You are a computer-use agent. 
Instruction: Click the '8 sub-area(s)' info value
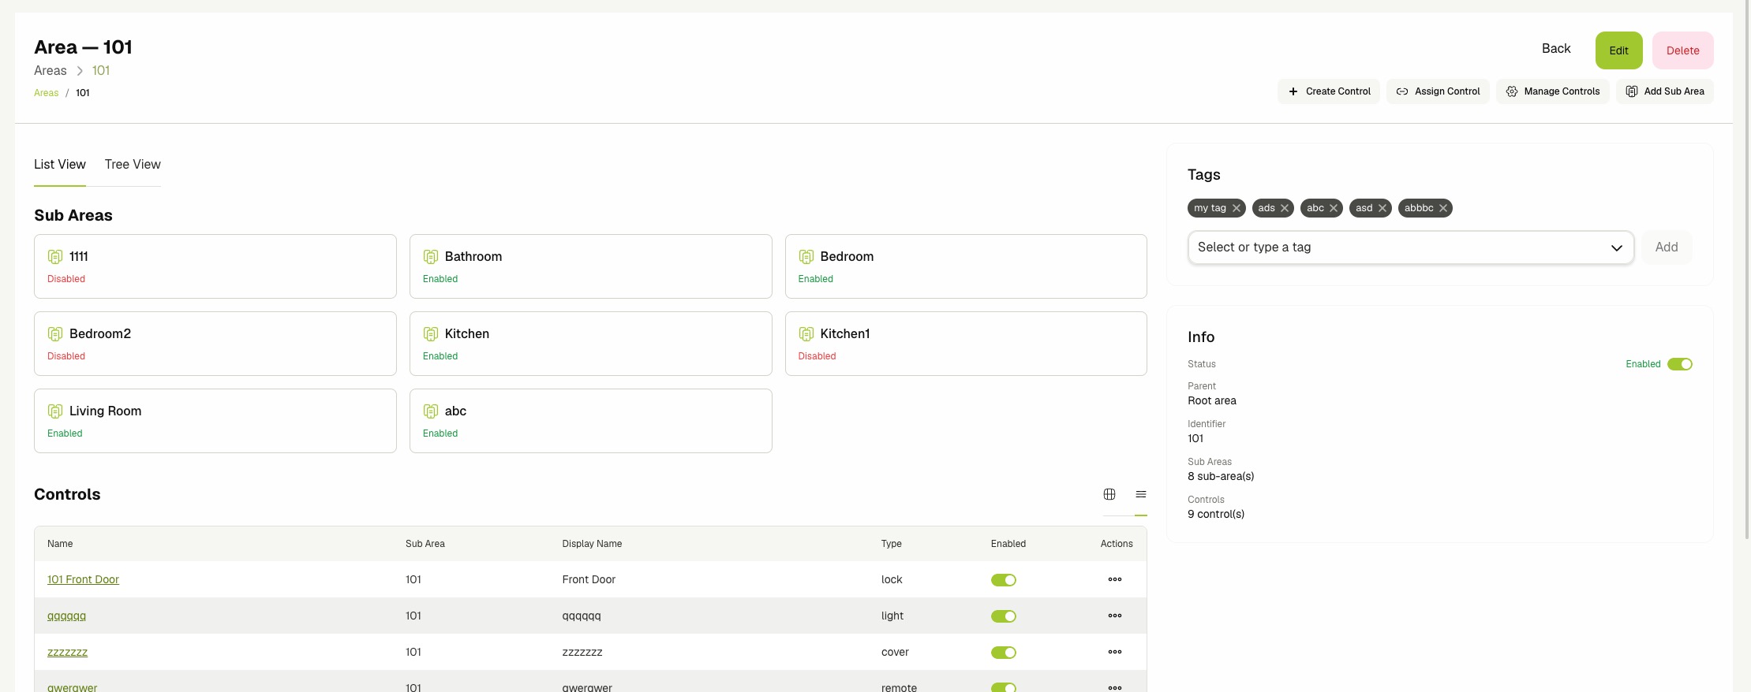point(1221,476)
